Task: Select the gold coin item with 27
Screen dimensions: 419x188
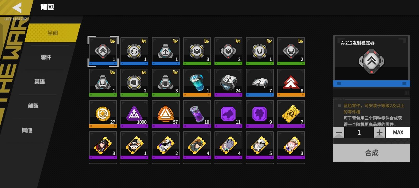Action: 103,114
